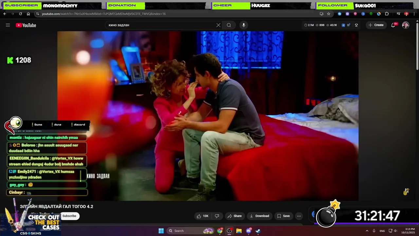Click the install app icon in address bar
The height and width of the screenshot is (236, 419).
(321, 14)
